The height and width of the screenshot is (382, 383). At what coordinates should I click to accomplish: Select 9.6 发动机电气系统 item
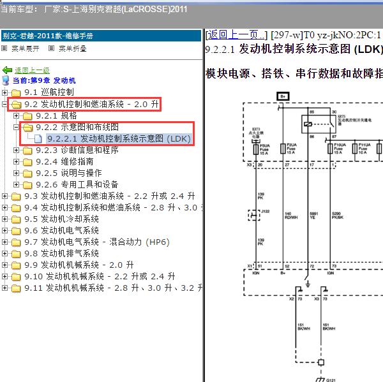pyautogui.click(x=61, y=230)
